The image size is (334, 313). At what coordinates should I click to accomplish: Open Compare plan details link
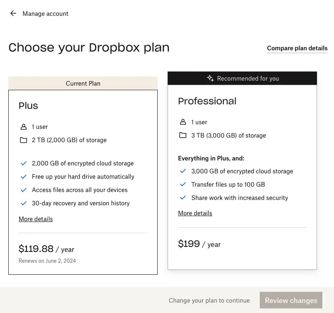297,48
